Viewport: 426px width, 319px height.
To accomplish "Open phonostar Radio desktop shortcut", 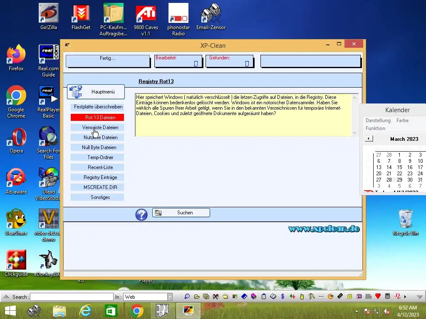I will (178, 20).
